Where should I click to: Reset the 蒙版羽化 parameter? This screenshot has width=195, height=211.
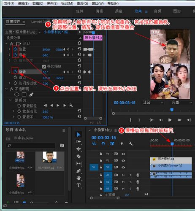tap(79, 111)
